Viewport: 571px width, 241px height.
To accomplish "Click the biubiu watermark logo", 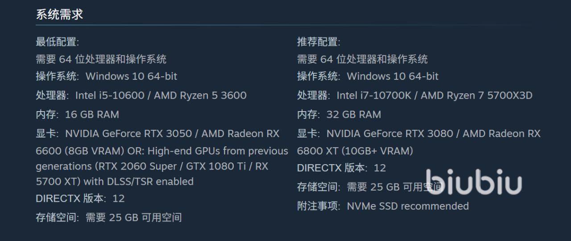I will pos(473,182).
